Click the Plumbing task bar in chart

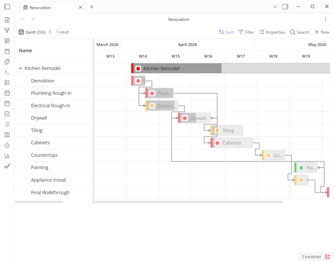pyautogui.click(x=159, y=93)
